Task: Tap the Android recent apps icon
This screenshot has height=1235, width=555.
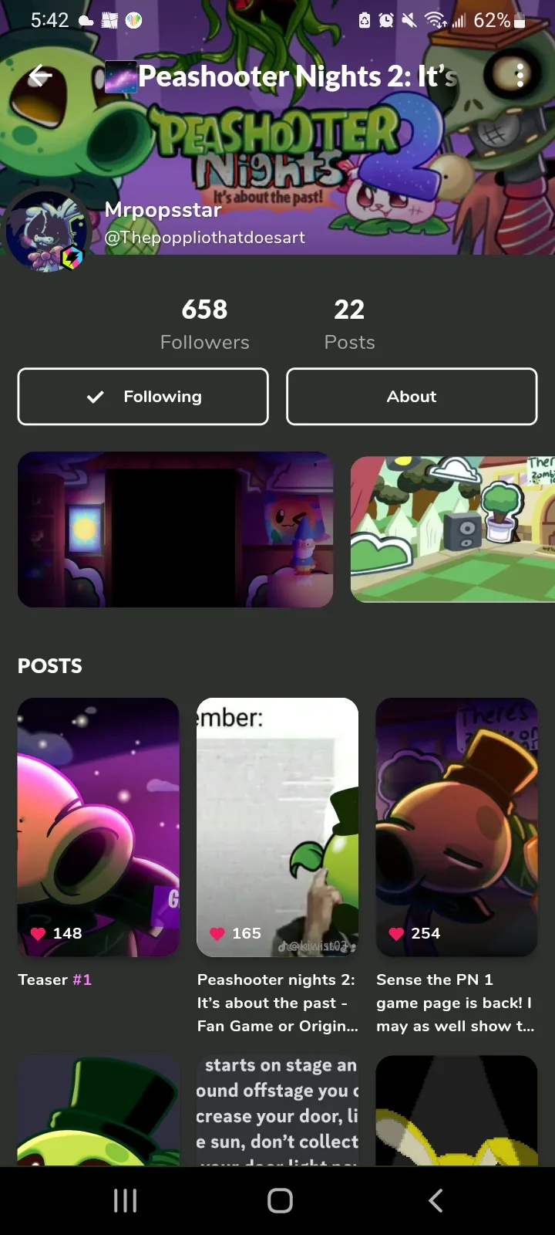Action: pos(125,1200)
